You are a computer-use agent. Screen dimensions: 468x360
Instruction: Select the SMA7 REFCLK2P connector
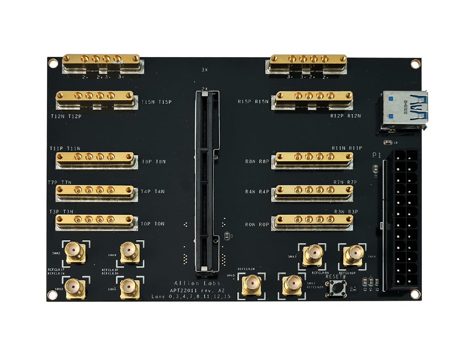(x=291, y=286)
